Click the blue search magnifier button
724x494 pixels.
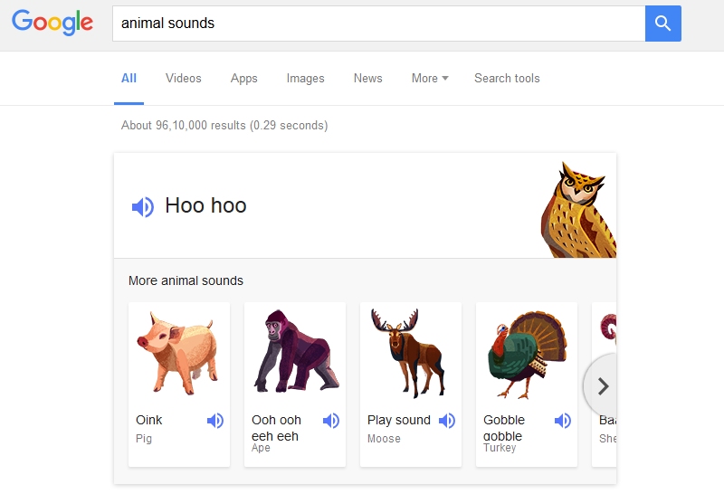click(x=662, y=24)
